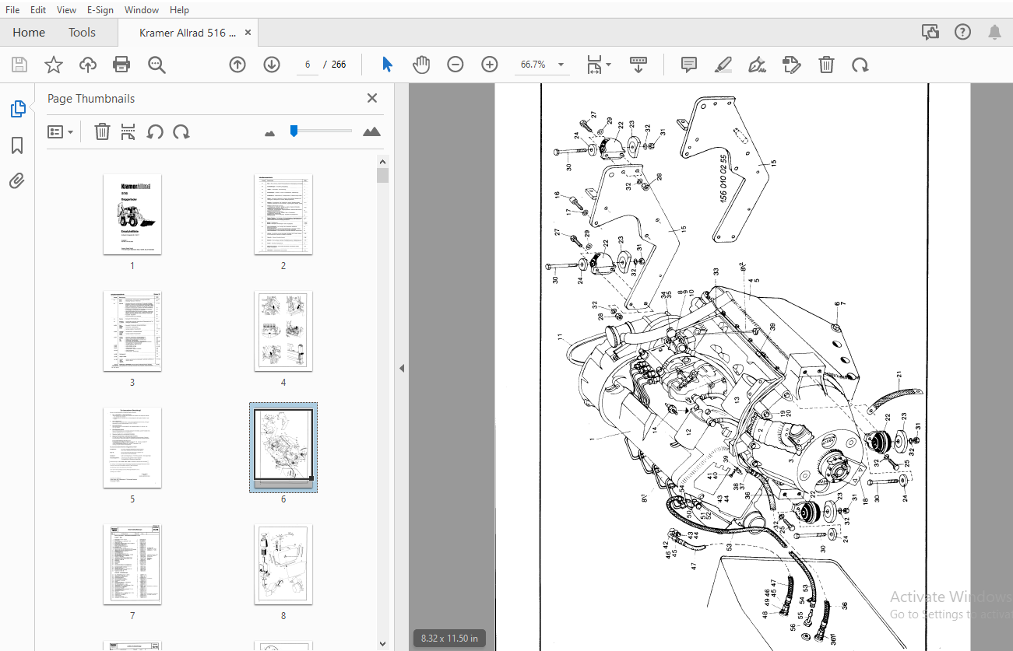The image size is (1013, 651).
Task: Select the Highlight text pen tool
Action: coord(723,65)
